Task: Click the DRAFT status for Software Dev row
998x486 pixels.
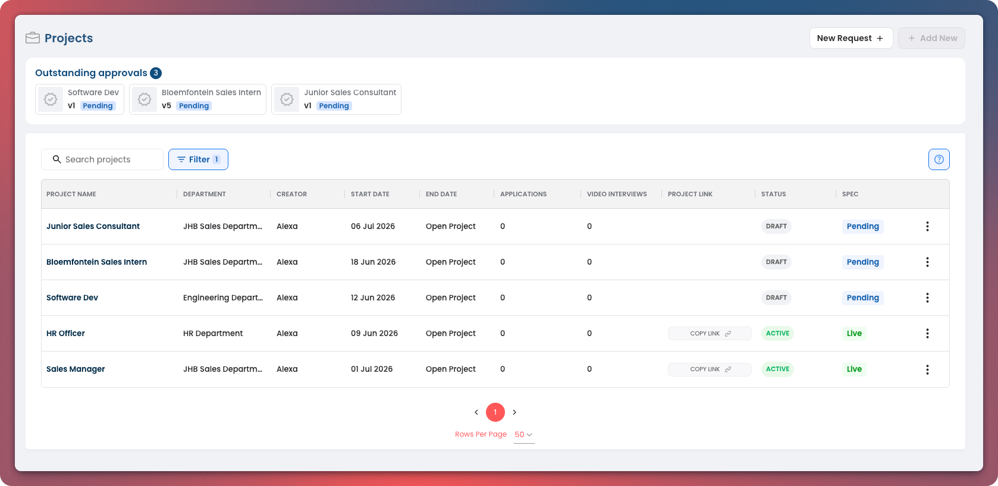Action: coord(776,297)
